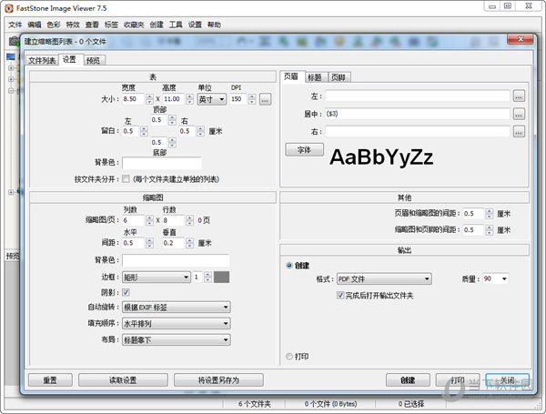This screenshot has height=414, width=546.
Task: Click the DPI stepper arrows
Action: [252, 99]
